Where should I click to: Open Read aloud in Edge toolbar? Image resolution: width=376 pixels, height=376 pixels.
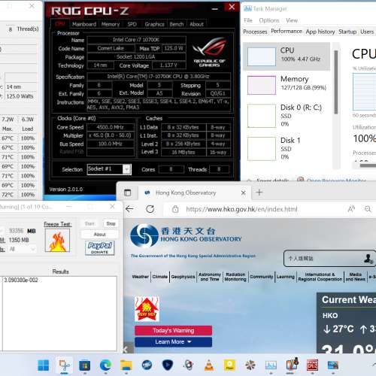(351, 209)
